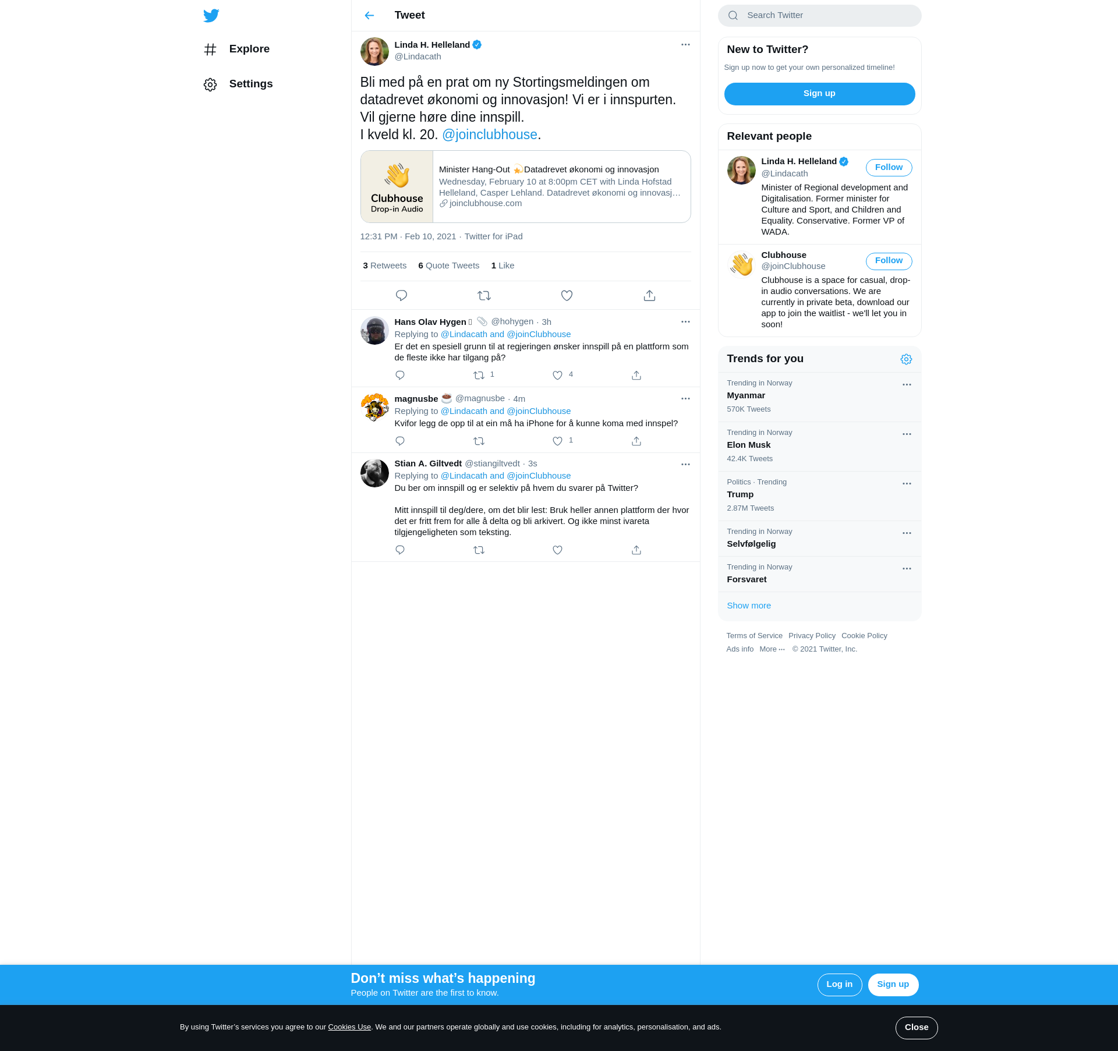Like Stian A. Giltvedt's reply
The width and height of the screenshot is (1118, 1051).
(x=557, y=550)
